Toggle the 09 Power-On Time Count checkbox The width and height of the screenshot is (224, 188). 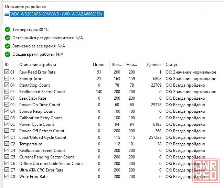7,104
